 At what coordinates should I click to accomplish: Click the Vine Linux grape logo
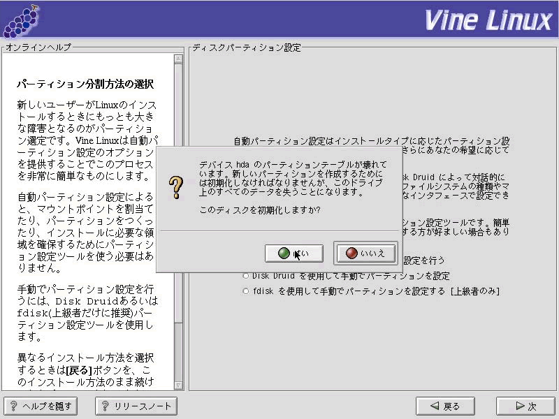21,22
